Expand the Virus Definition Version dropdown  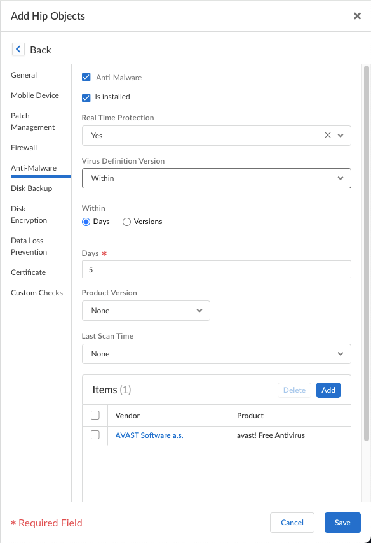tap(216, 178)
